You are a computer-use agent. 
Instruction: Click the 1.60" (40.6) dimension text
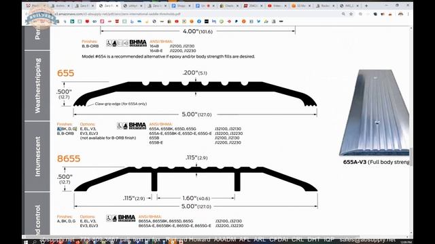[196, 198]
